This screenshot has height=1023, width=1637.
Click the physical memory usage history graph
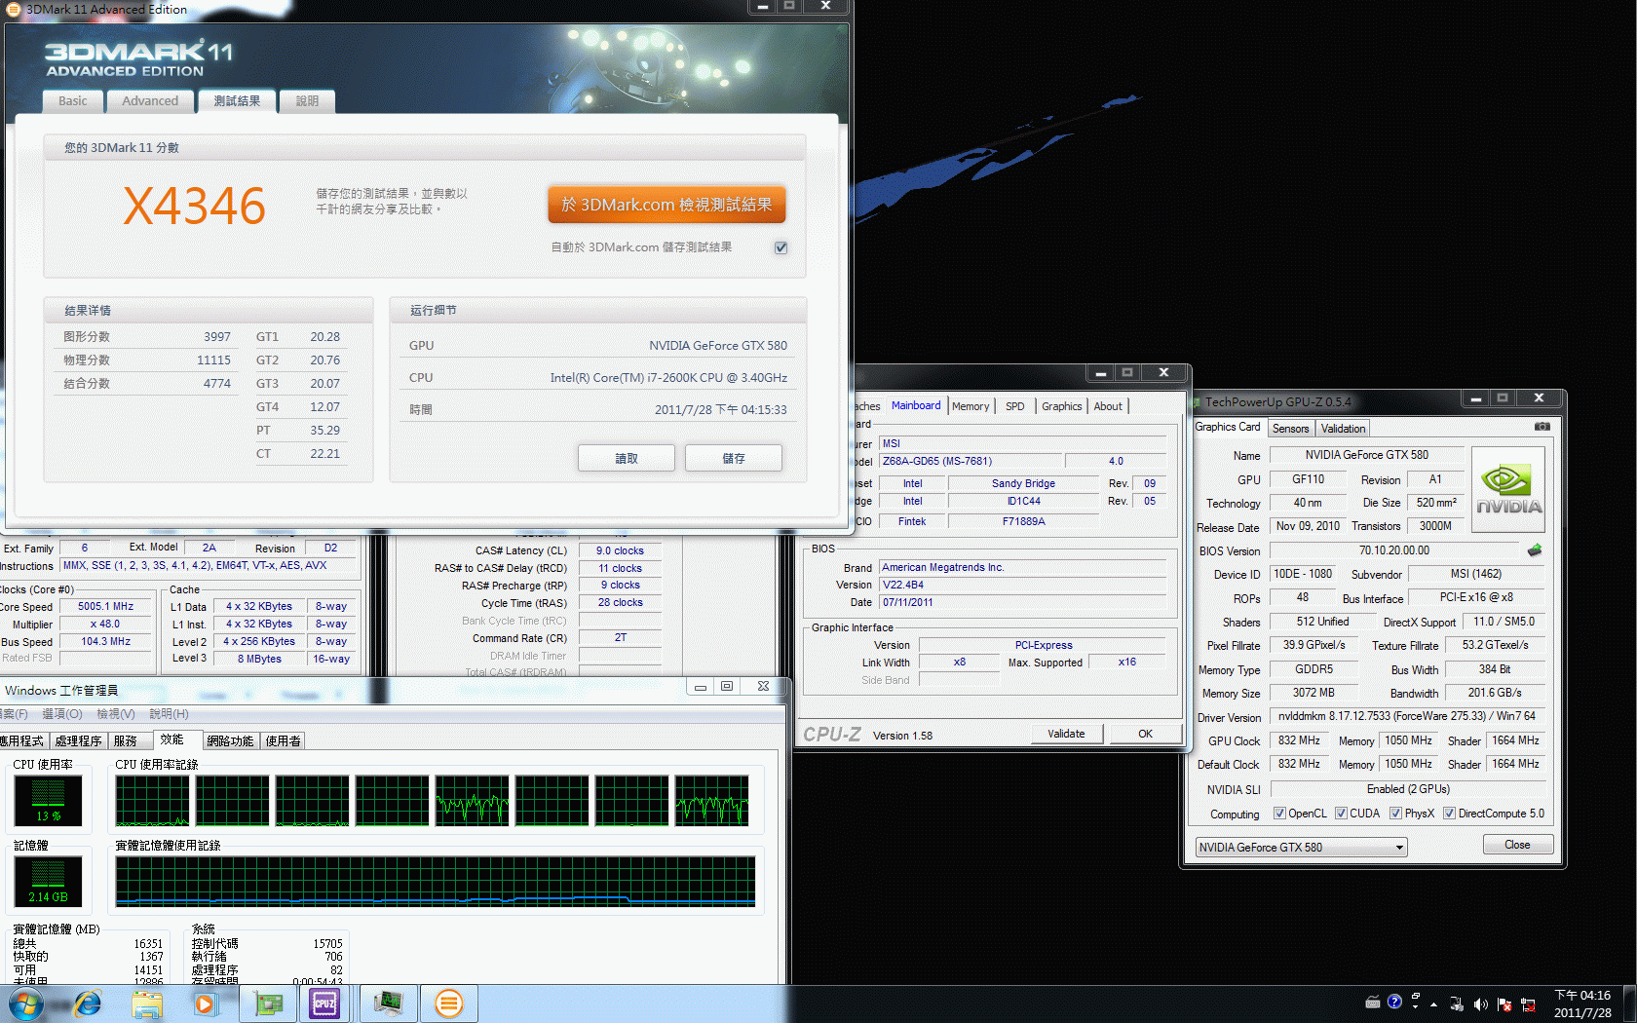[x=436, y=882]
